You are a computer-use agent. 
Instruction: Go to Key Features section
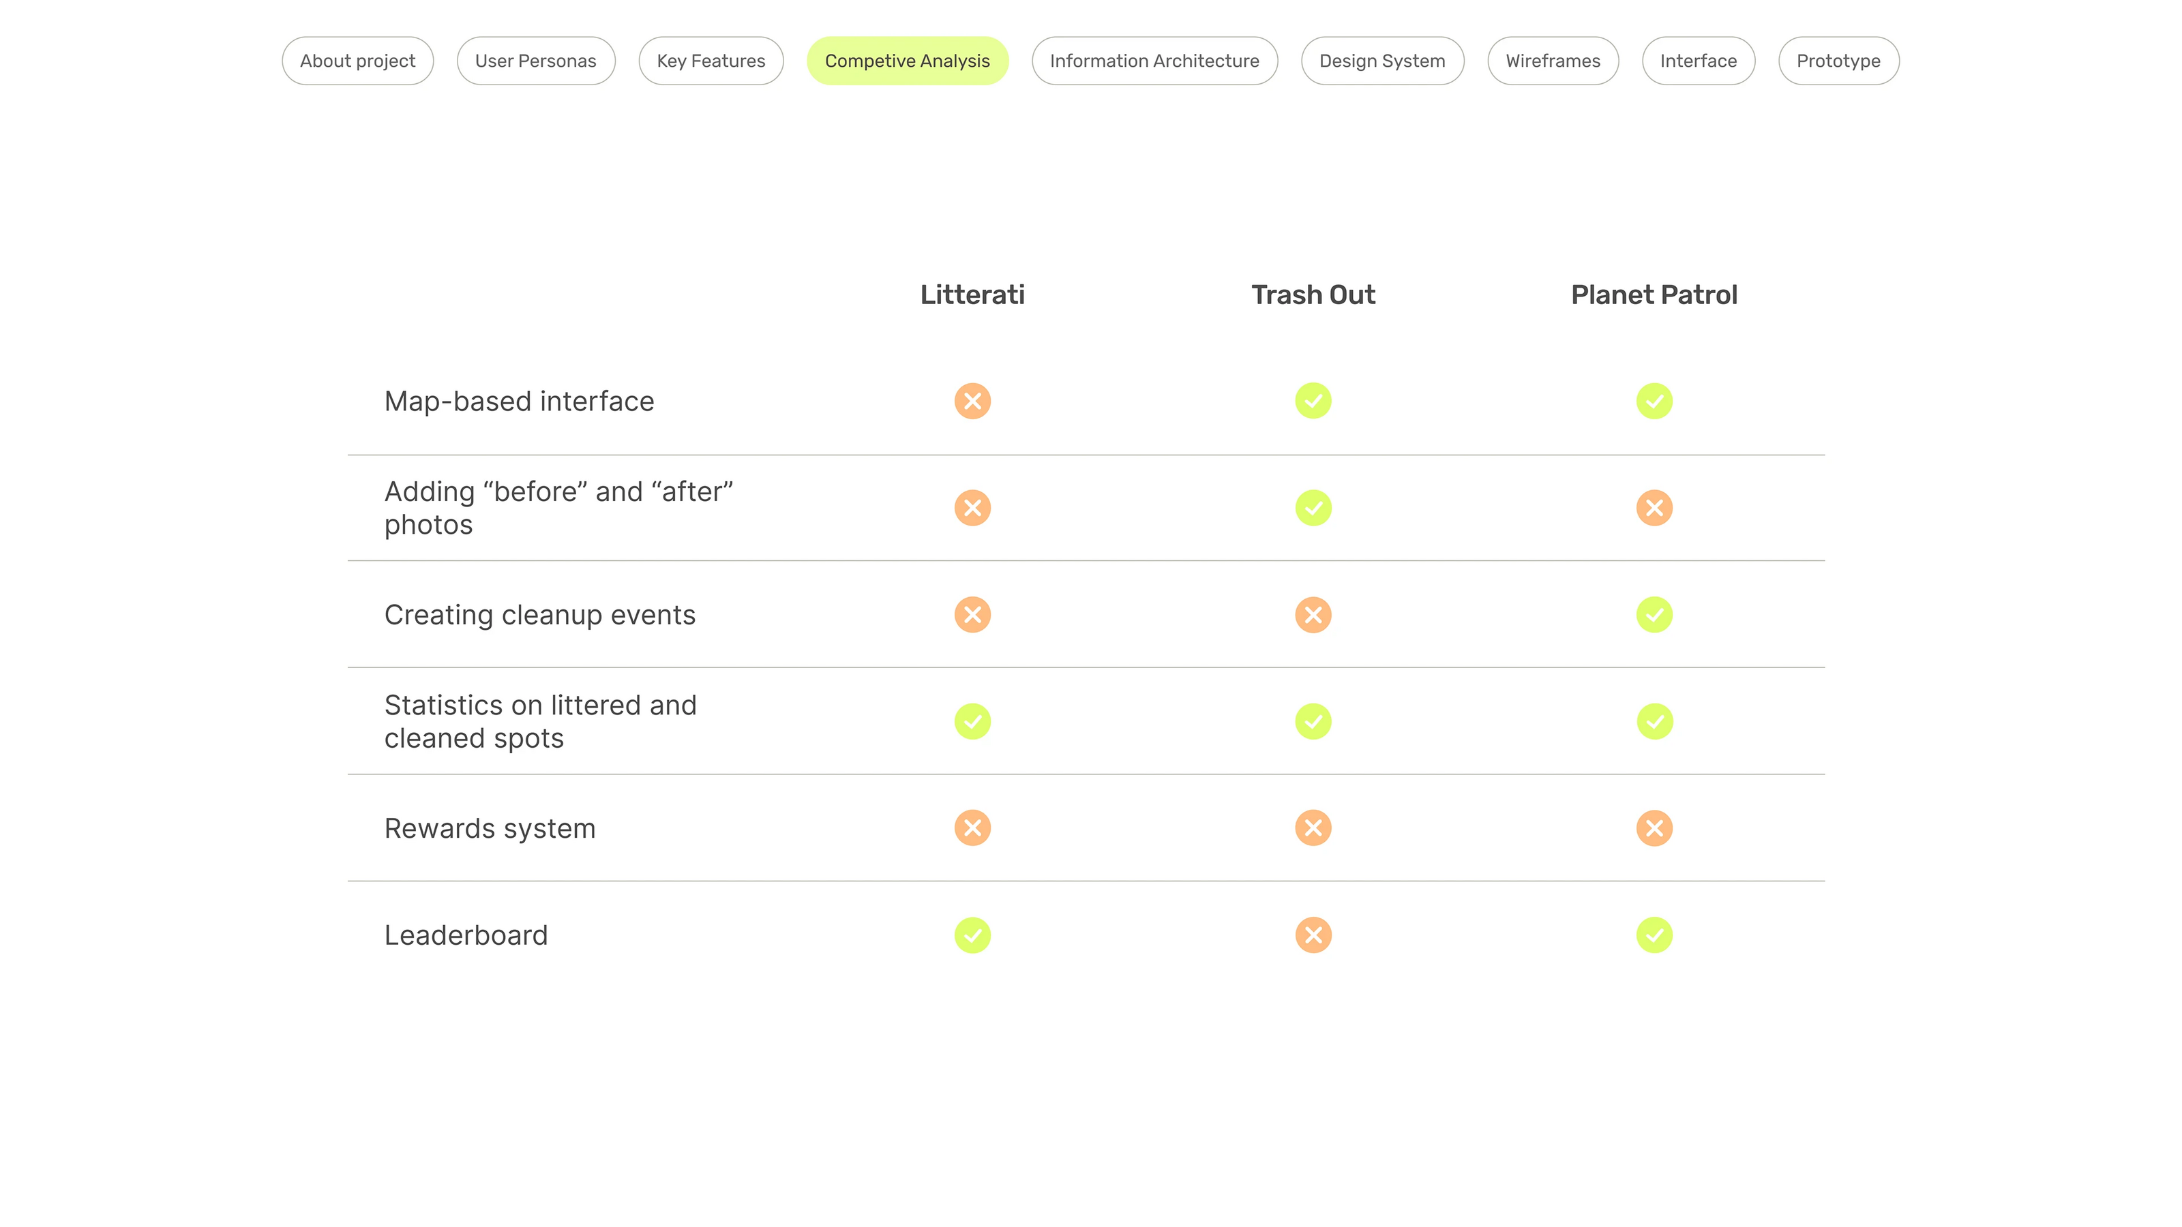click(711, 61)
